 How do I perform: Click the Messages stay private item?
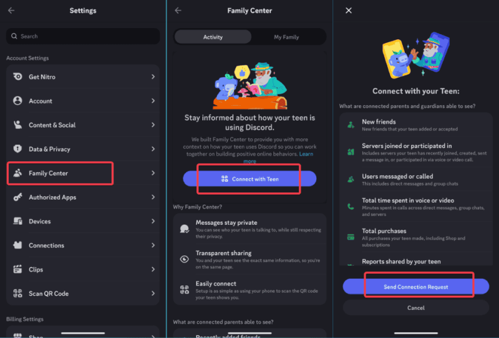[x=250, y=228]
